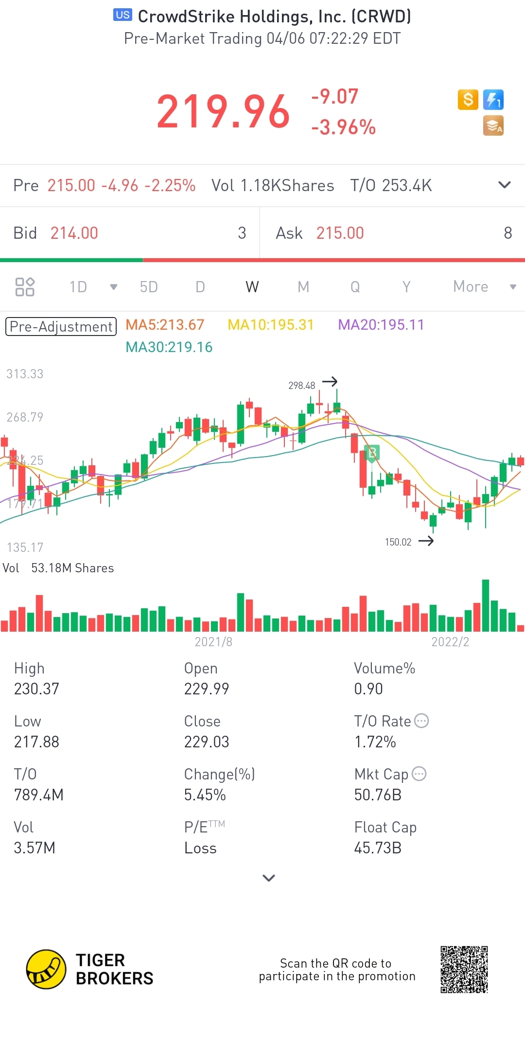Switch to the 1D chart tab

click(x=78, y=287)
